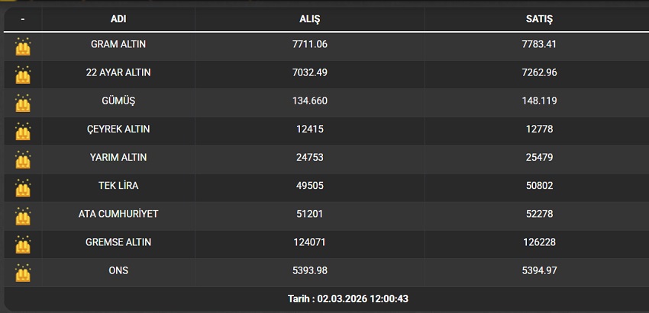
Task: Select the GRAM ALTIN name label
Action: coord(118,44)
